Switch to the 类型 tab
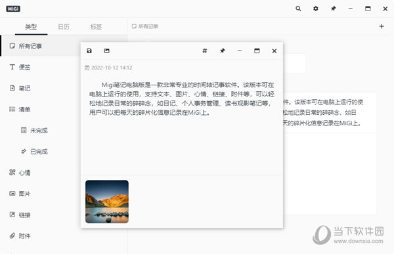 coord(31,27)
